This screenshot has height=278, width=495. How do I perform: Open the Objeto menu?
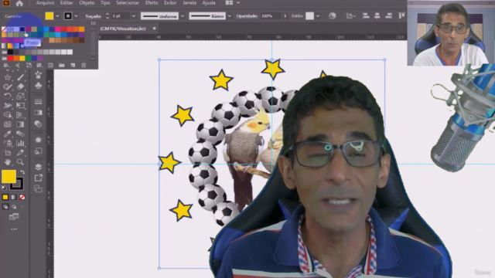[x=87, y=3]
